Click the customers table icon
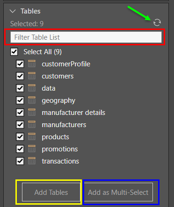174x207 pixels. tap(32, 76)
